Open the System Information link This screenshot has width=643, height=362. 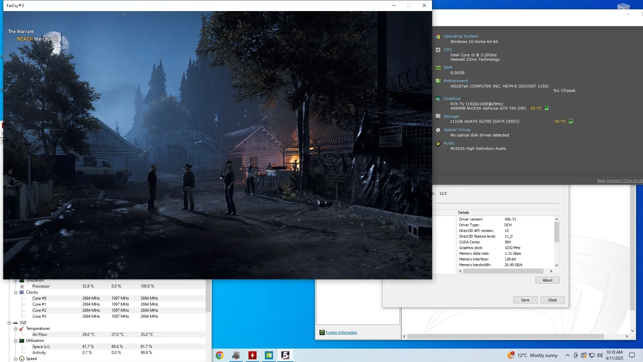[341, 333]
